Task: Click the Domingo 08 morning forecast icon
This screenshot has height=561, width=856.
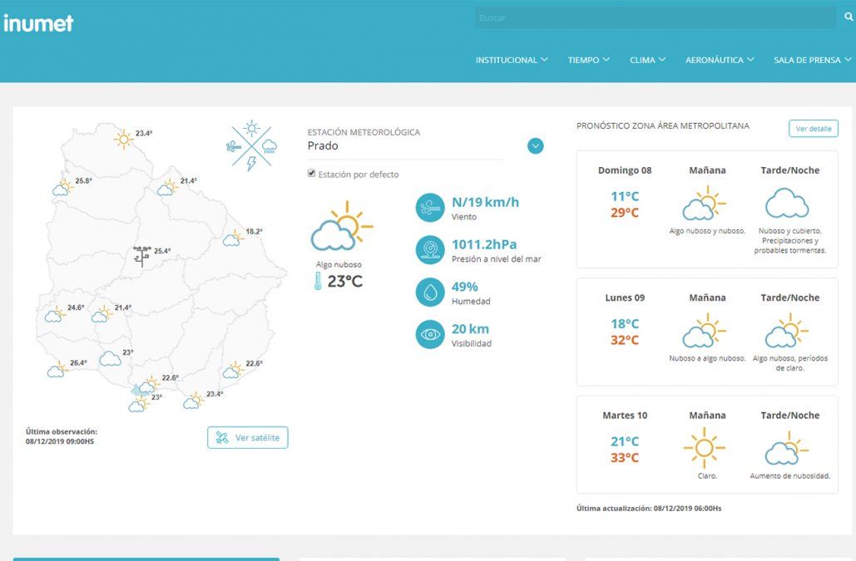Action: tap(706, 204)
